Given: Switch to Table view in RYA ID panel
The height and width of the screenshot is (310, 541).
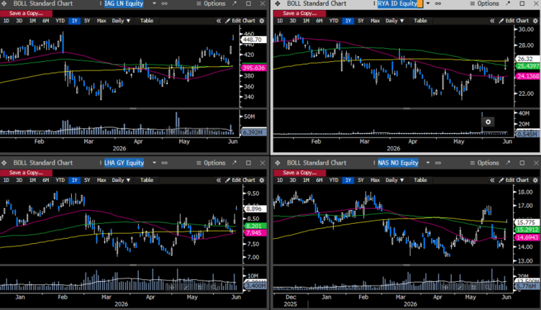Looking at the screenshot, I should pyautogui.click(x=420, y=21).
